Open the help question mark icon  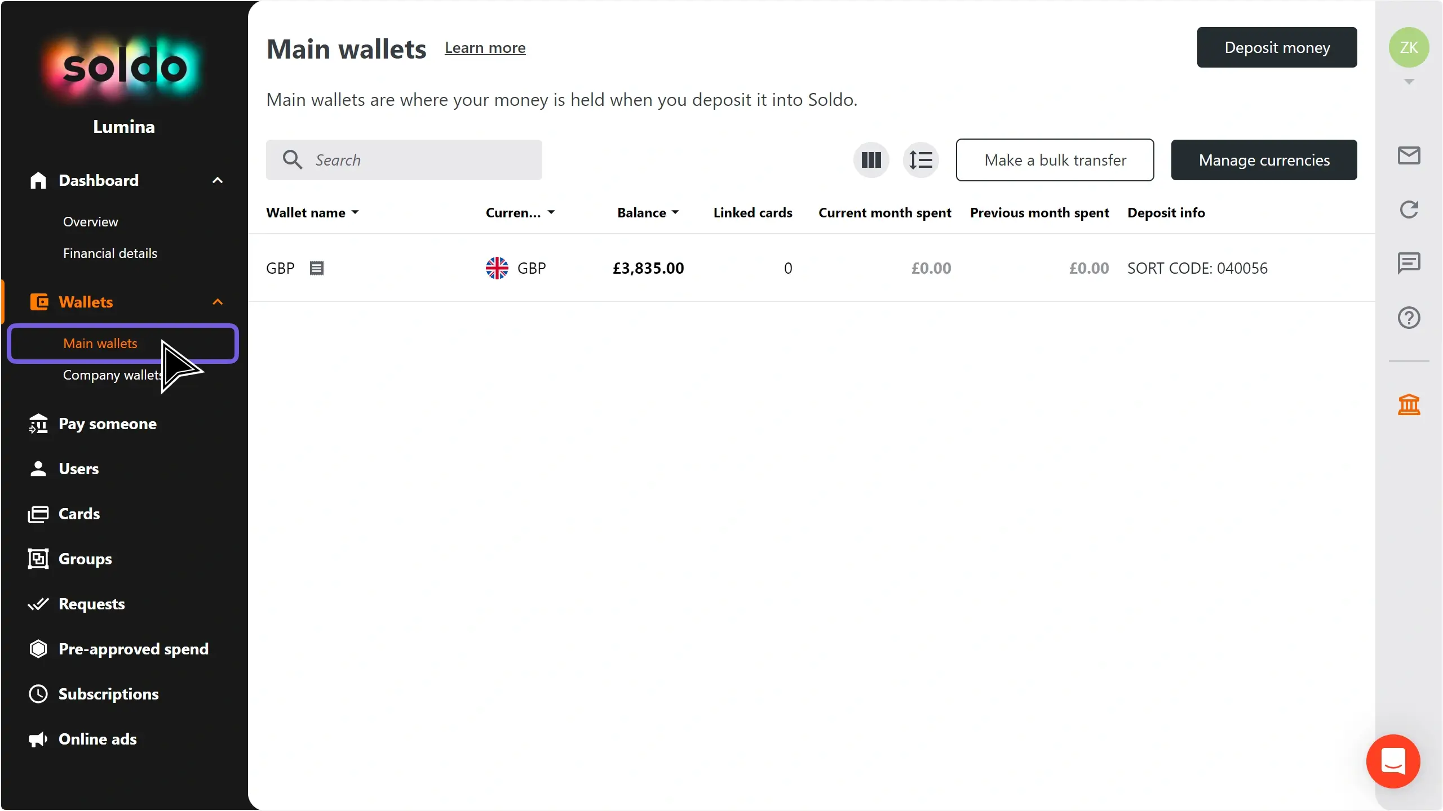click(1409, 318)
